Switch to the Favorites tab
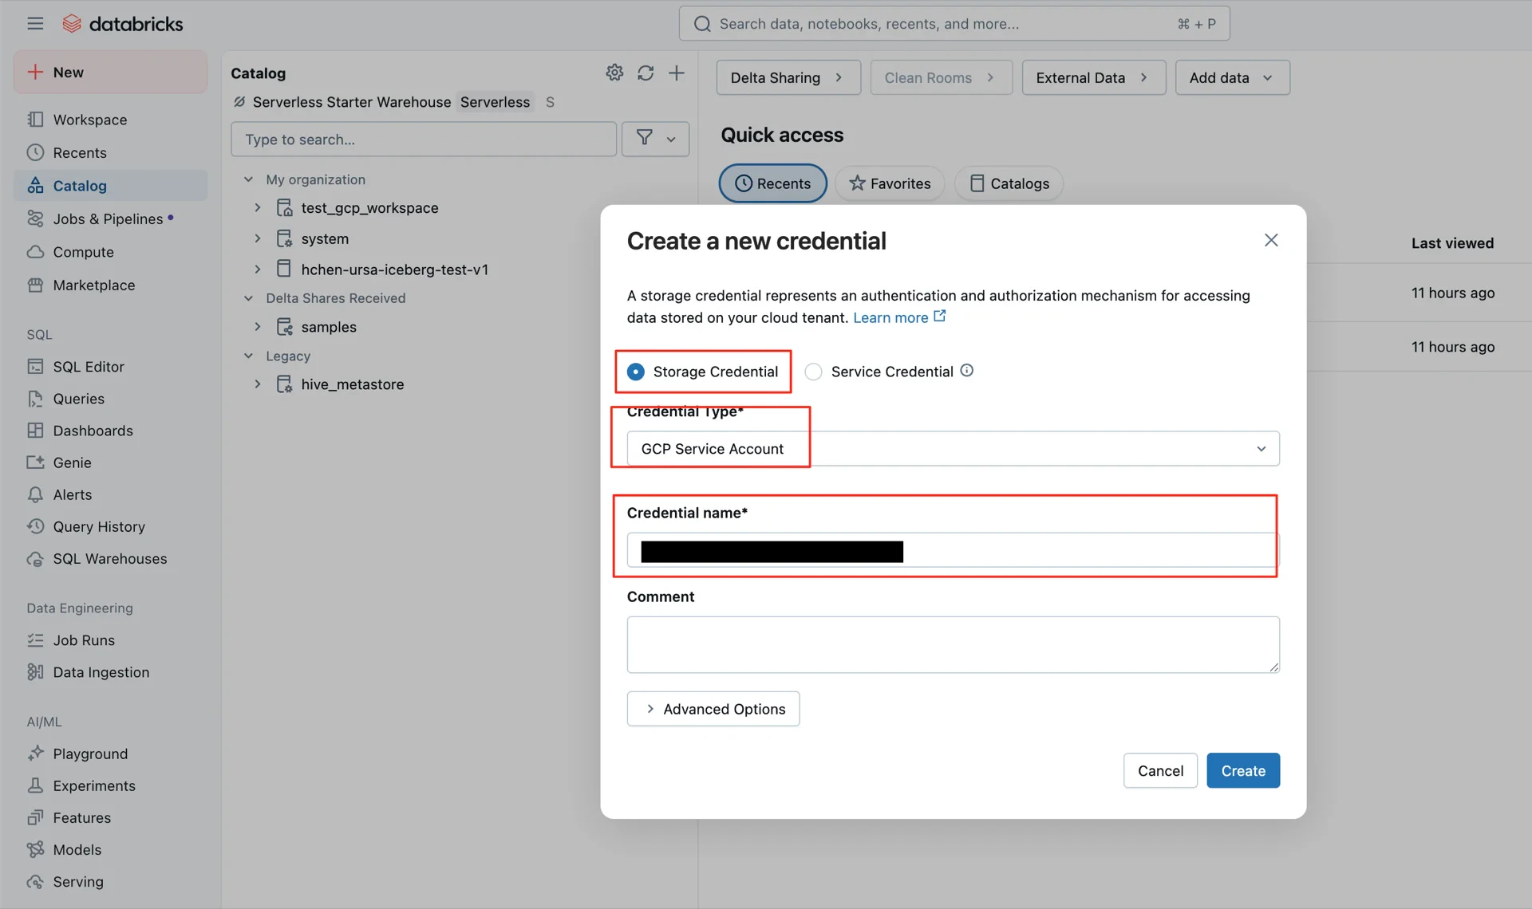This screenshot has width=1532, height=909. tap(890, 183)
